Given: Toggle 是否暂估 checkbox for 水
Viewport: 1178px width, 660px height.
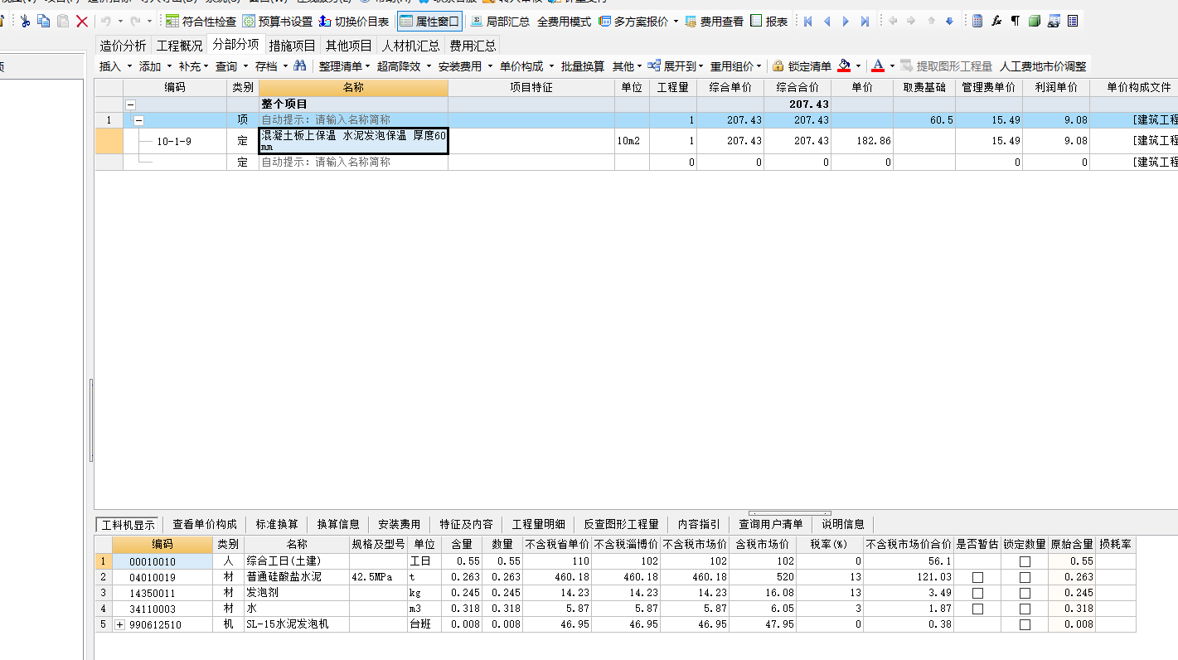Looking at the screenshot, I should click(x=977, y=609).
